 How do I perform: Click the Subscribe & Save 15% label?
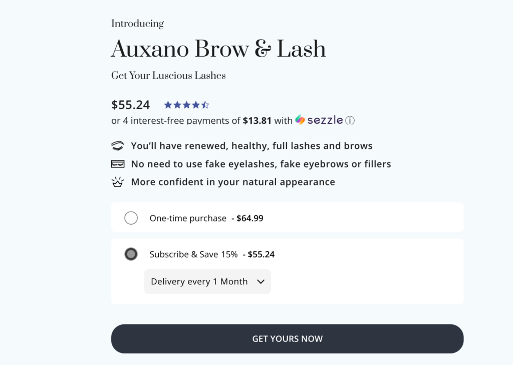click(x=193, y=255)
